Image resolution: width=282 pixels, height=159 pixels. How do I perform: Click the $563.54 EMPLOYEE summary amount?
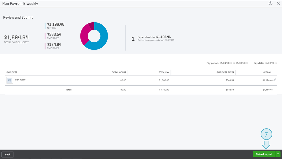click(54, 34)
